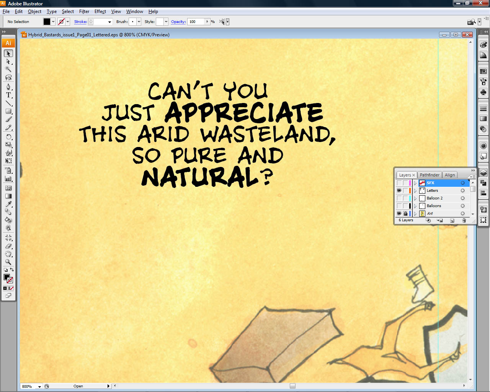
Task: Open the Color panel palette icon
Action: (x=483, y=45)
